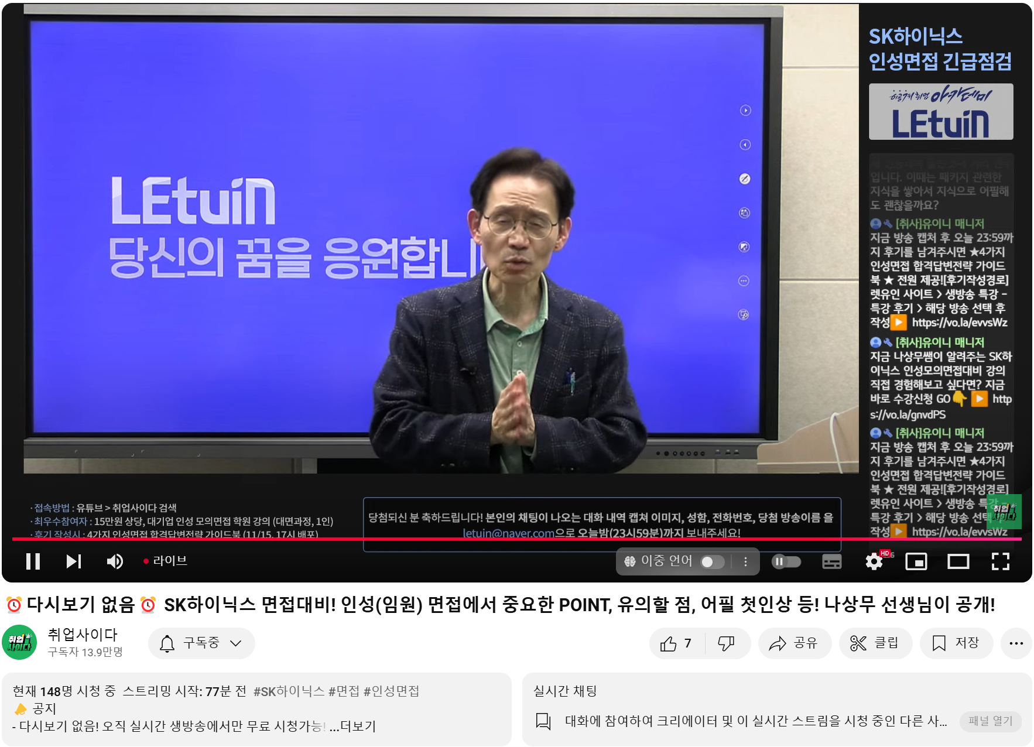The width and height of the screenshot is (1034, 747).
Task: Open more actions three-dot menu
Action: tap(1016, 643)
